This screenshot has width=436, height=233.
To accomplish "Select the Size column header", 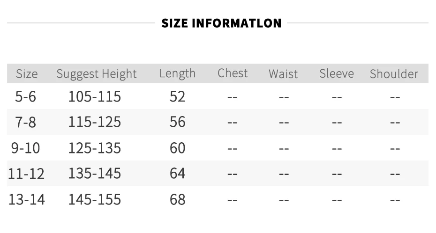I will [x=27, y=74].
